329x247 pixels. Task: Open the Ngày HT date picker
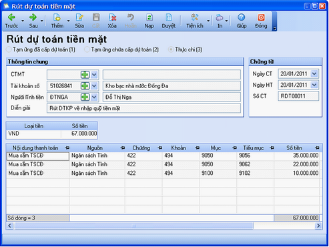314,85
